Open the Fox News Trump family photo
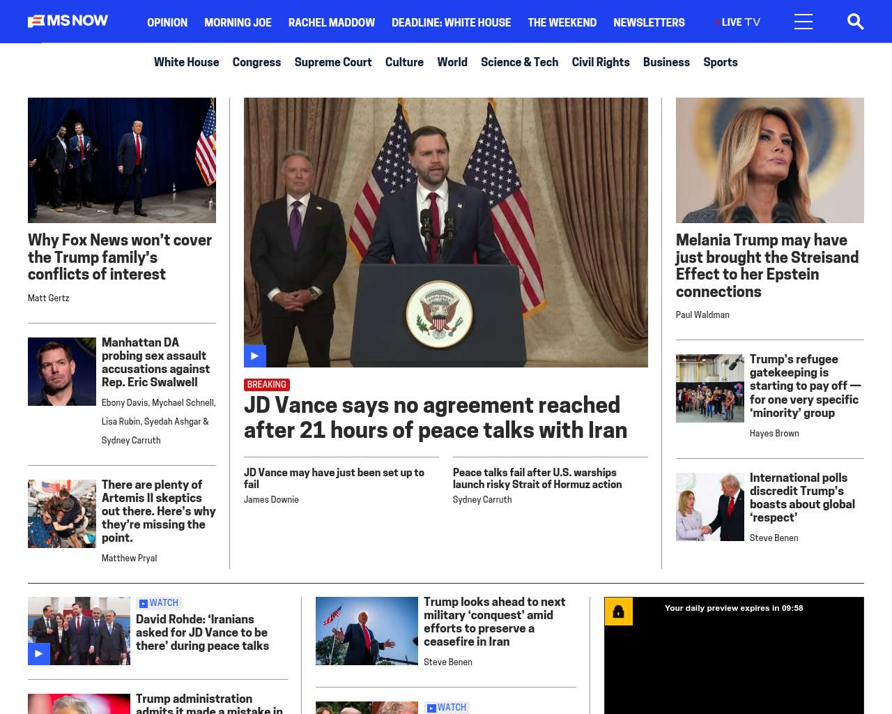This screenshot has width=892, height=714. pos(122,160)
